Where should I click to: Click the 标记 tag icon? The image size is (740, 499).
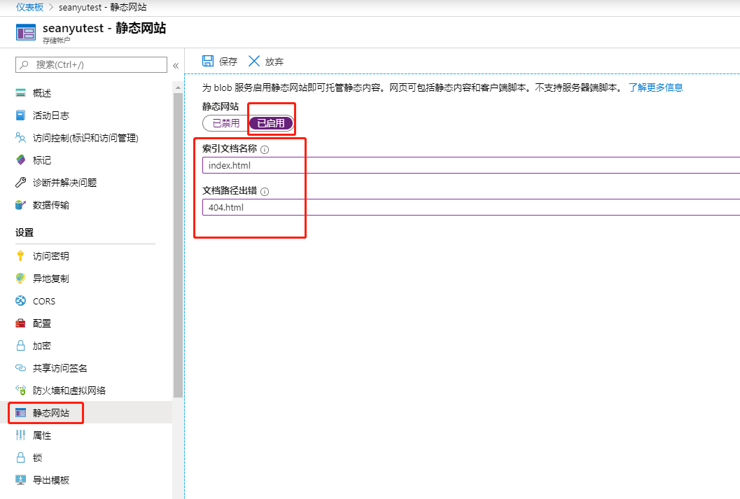(20, 160)
